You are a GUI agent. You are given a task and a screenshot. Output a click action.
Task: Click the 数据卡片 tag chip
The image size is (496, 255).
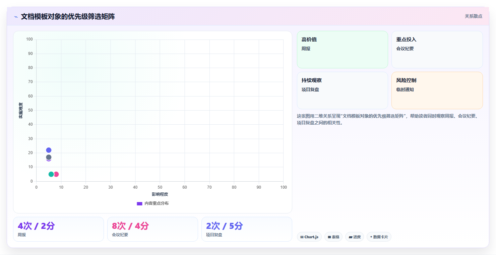click(x=379, y=237)
